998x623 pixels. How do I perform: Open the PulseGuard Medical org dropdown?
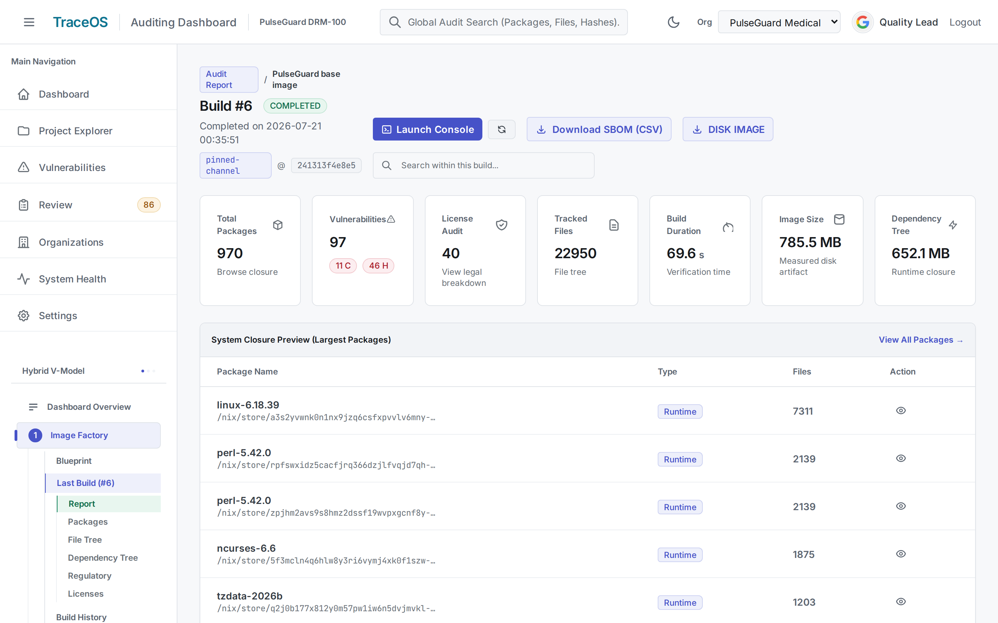pyautogui.click(x=779, y=22)
